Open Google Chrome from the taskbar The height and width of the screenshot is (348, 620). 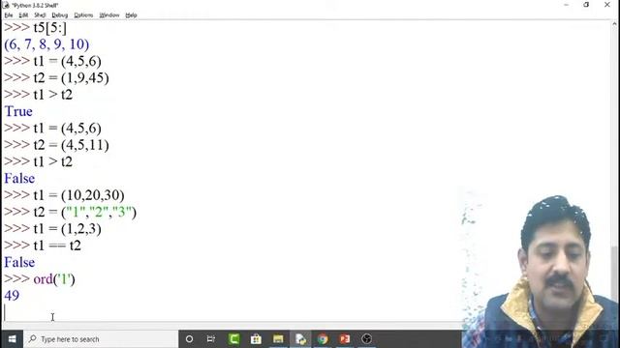(x=323, y=339)
